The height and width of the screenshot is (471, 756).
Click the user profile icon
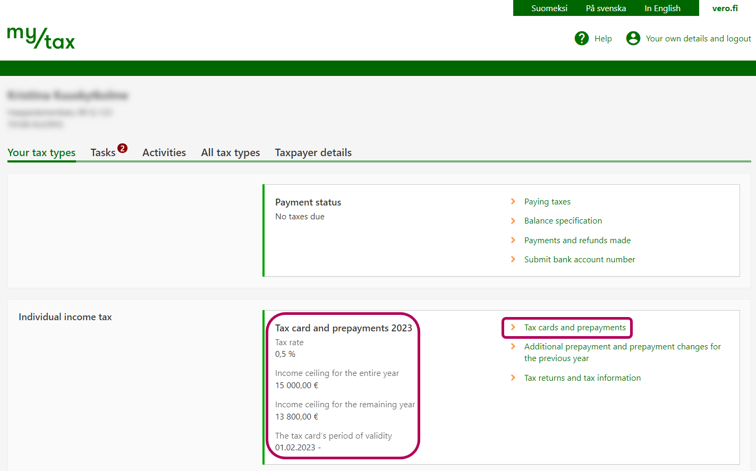click(x=633, y=38)
